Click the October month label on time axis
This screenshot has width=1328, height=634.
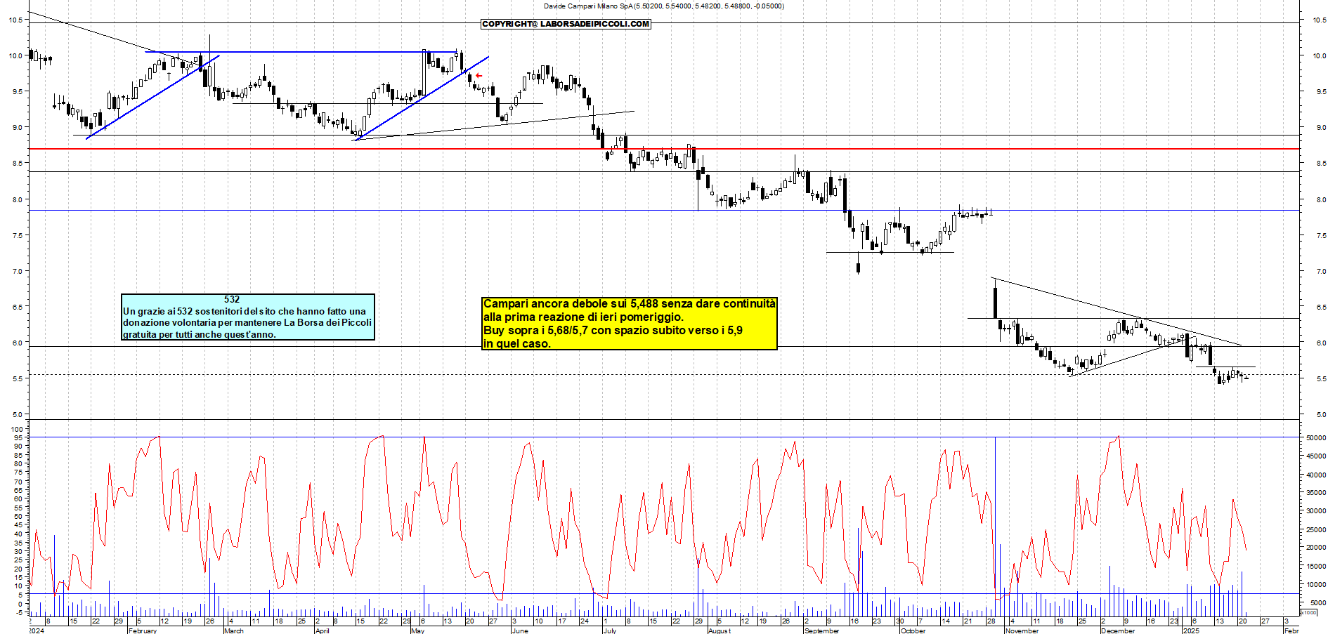click(913, 630)
